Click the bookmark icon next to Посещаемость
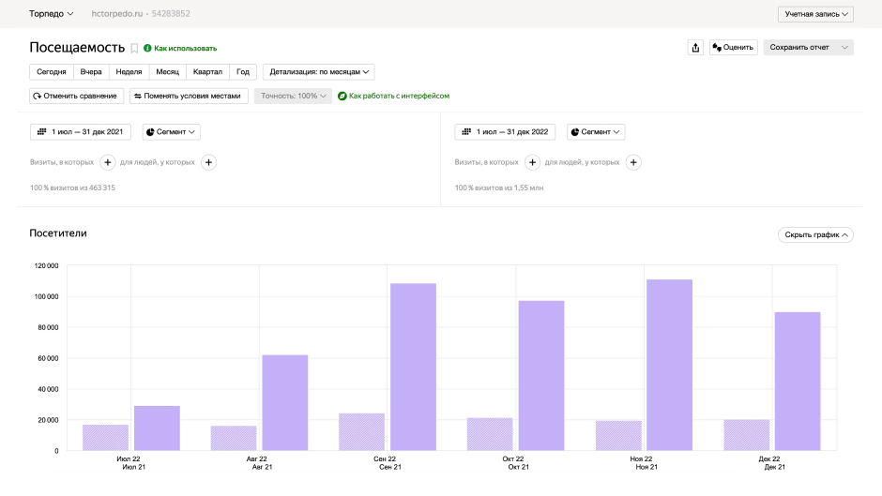882x496 pixels. point(134,49)
